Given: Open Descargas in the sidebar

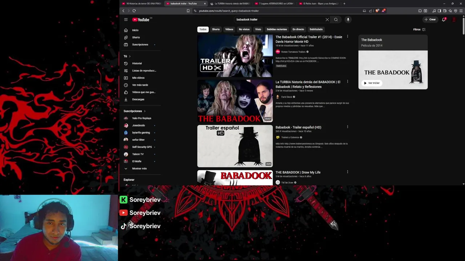Looking at the screenshot, I should tap(140, 99).
